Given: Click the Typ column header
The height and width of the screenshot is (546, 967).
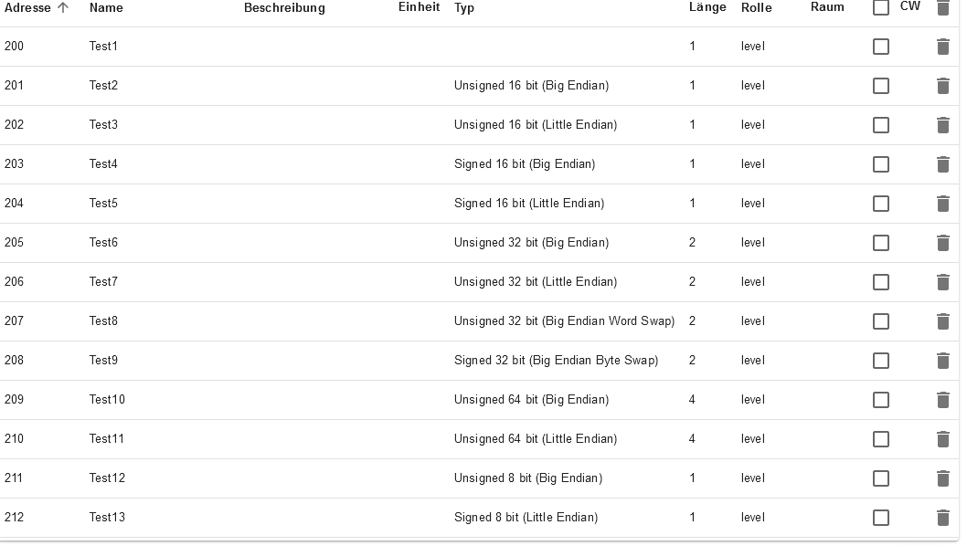Looking at the screenshot, I should click(464, 7).
